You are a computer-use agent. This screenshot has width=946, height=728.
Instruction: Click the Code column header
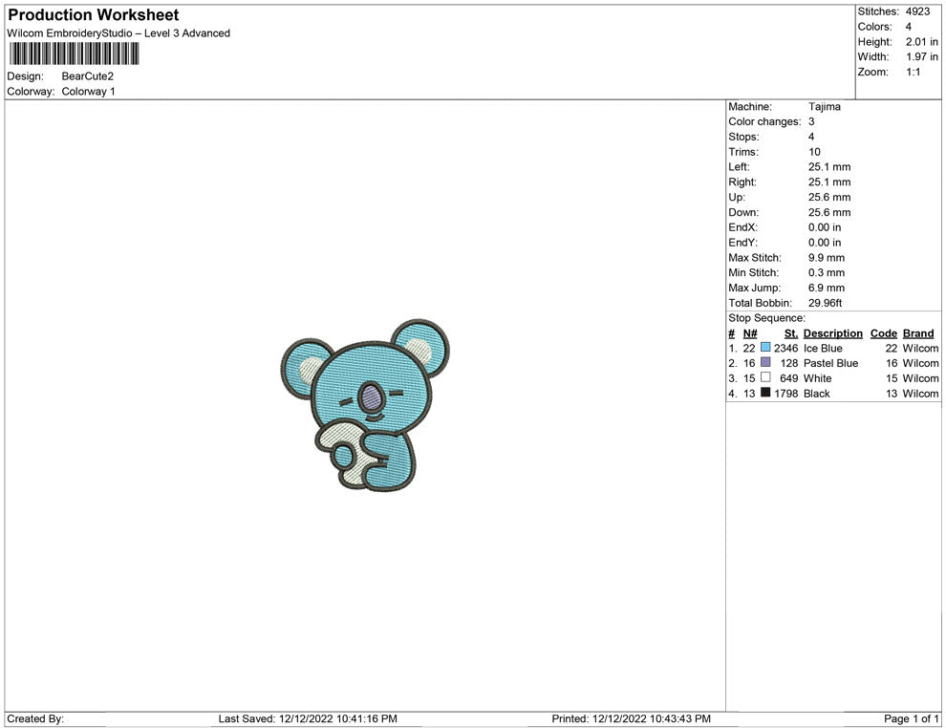point(883,332)
